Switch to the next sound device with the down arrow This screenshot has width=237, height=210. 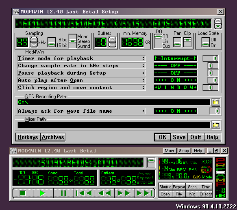(218, 27)
